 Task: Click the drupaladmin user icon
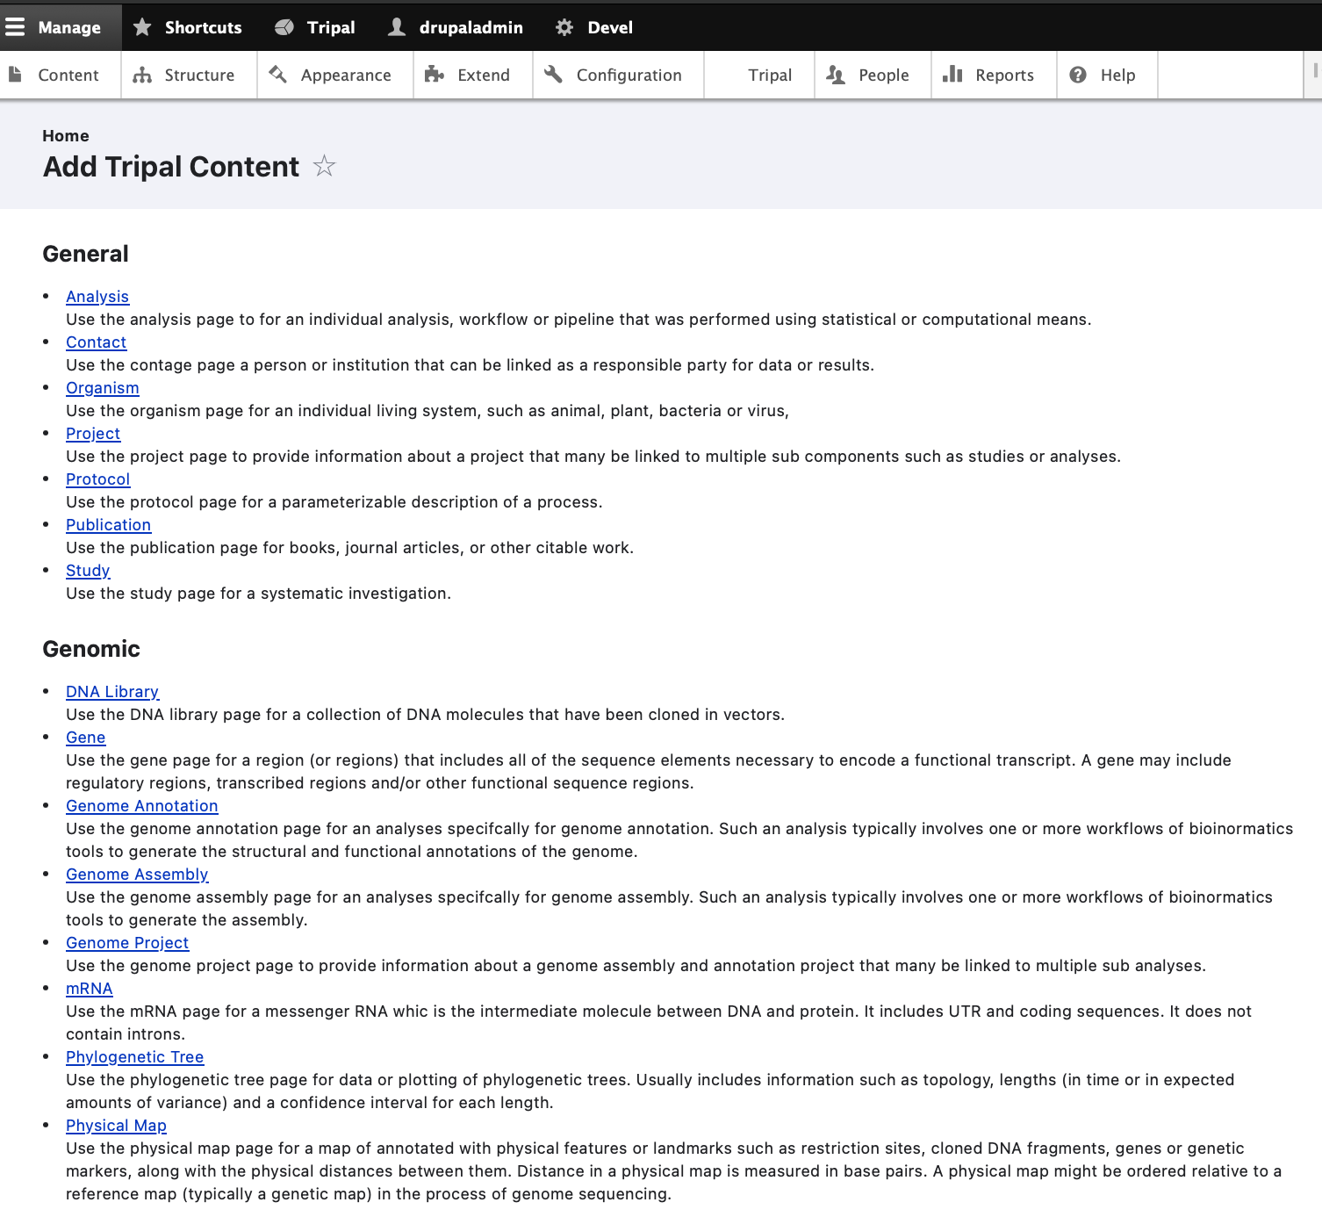(x=397, y=27)
